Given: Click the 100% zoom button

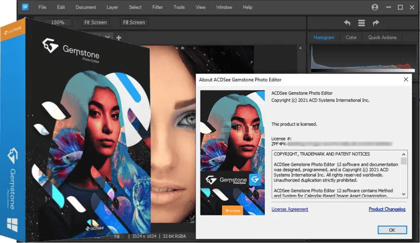Looking at the screenshot, I should (58, 23).
